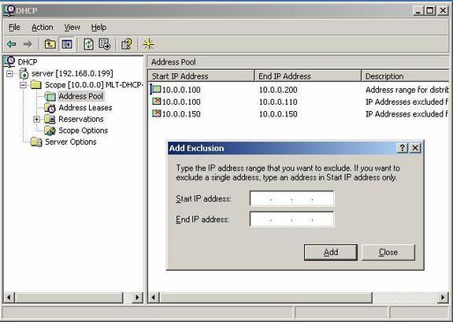This screenshot has height=322, width=453.
Task: Click the yellow New Exclusion star icon
Action: coord(148,44)
